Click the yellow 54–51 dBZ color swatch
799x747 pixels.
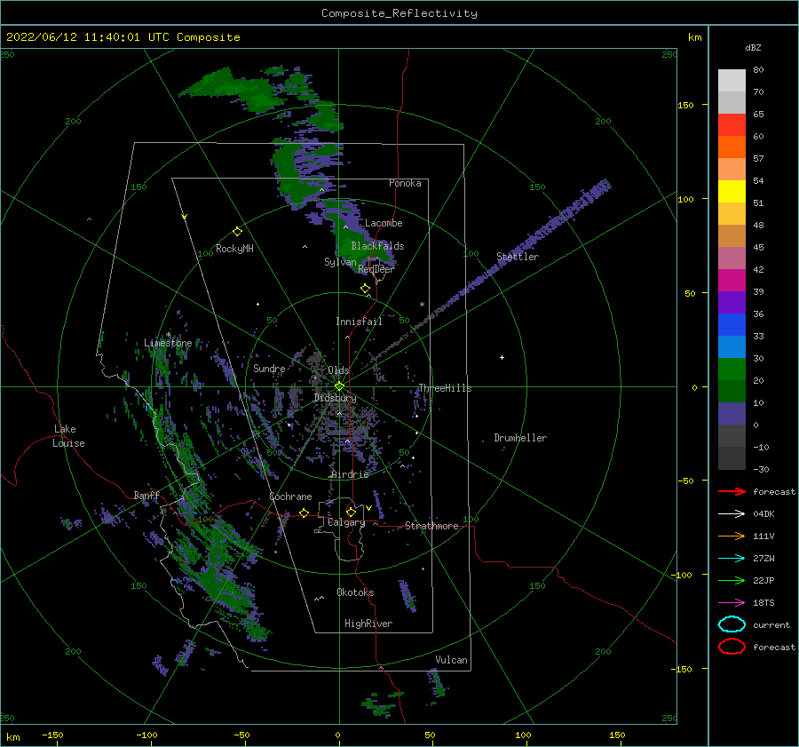tap(732, 191)
